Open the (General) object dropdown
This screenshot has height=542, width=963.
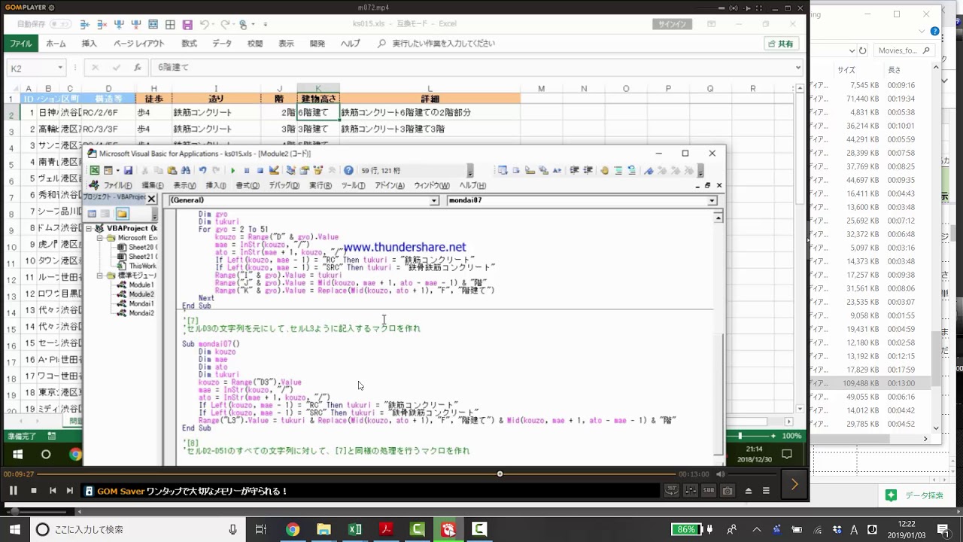point(434,201)
